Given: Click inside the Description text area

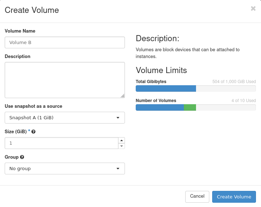Looking at the screenshot, I should click(65, 80).
